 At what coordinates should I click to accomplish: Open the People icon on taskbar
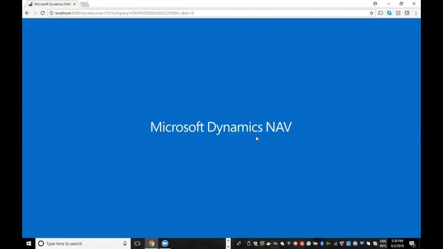tap(239, 243)
